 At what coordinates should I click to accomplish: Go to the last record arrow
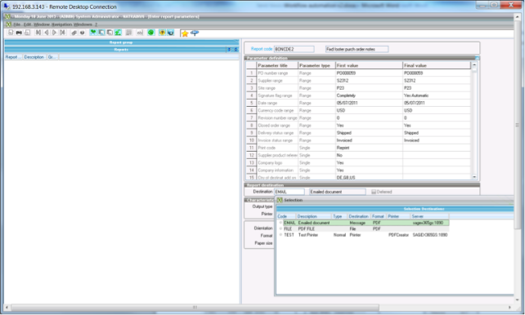(63, 33)
